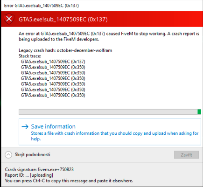
Task: Click the Report ID uploading line
Action: point(29,175)
